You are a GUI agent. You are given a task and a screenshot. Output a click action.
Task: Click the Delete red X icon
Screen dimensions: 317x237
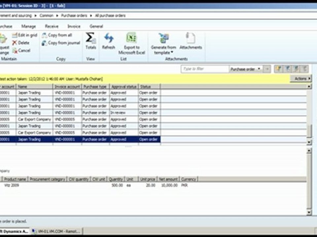(x=15, y=43)
